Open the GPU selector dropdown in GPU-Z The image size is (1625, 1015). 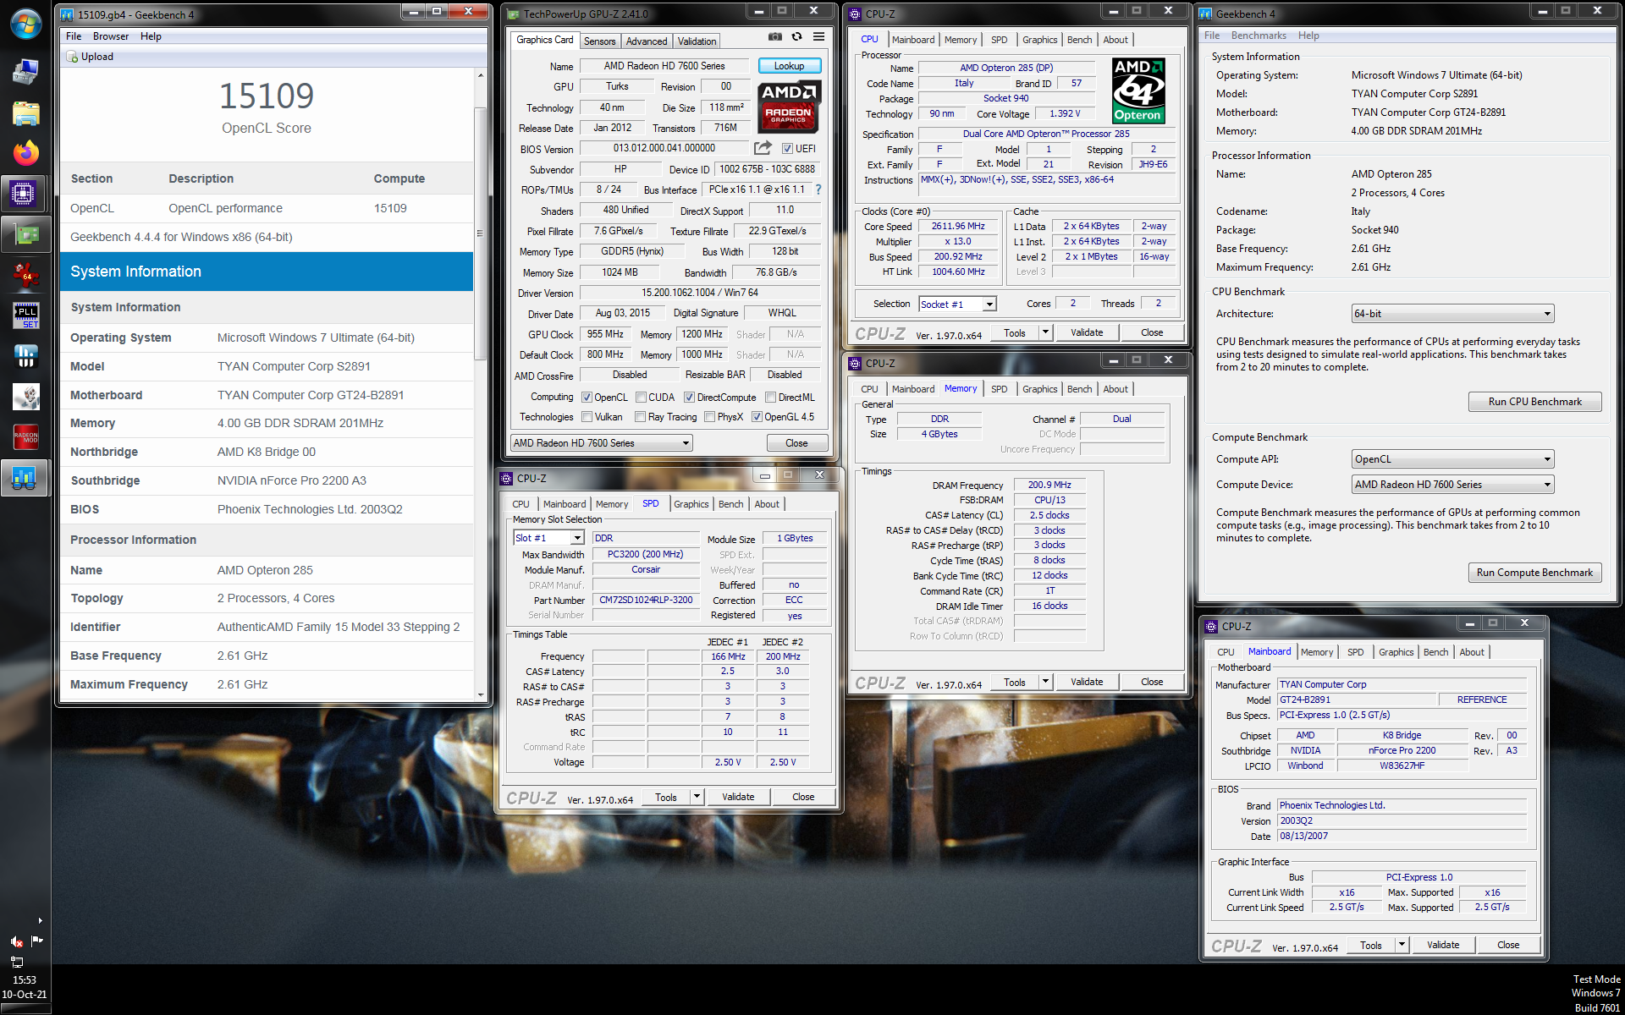[602, 443]
